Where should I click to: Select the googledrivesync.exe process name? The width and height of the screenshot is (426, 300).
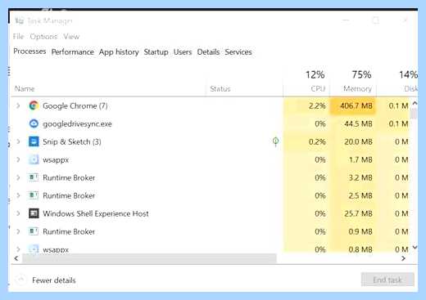tap(77, 124)
